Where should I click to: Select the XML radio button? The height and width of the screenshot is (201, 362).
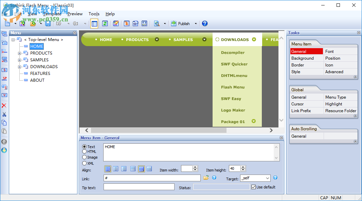coord(84,163)
